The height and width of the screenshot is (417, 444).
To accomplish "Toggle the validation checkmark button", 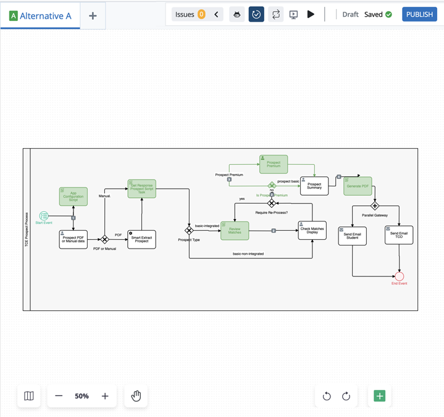I will (x=256, y=14).
